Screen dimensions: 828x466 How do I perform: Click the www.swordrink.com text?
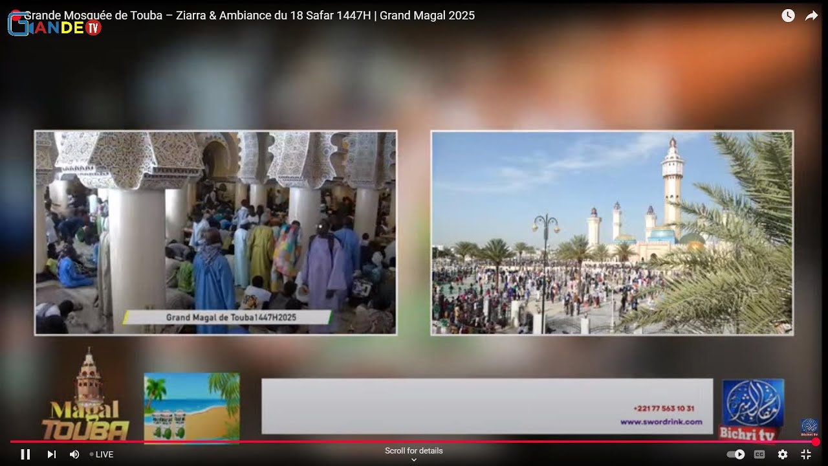(x=661, y=421)
